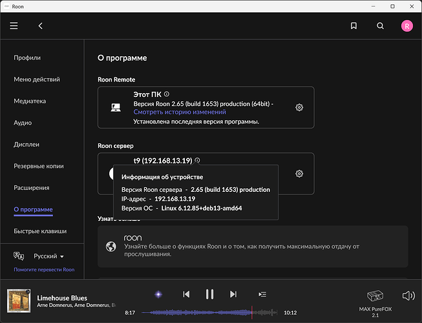Click elapsed time 8:17

tap(130, 313)
